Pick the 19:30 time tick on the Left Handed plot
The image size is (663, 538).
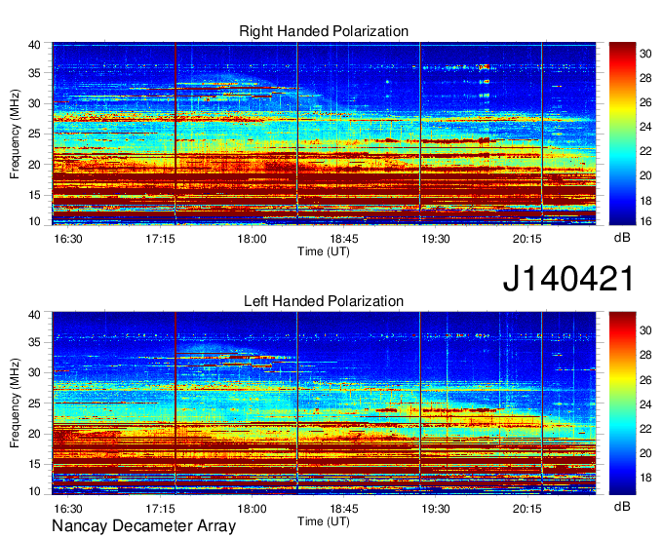(x=436, y=509)
